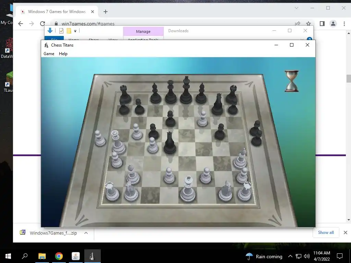The image size is (351, 263).
Task: Open Google Chrome from the taskbar
Action: 59,256
